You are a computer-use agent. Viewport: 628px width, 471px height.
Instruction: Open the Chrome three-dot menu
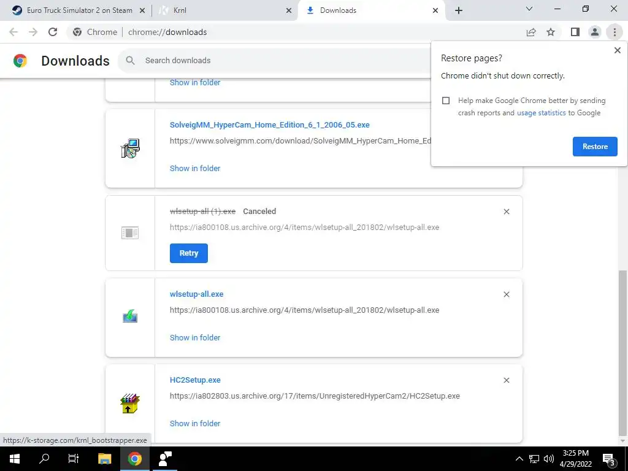tap(615, 32)
